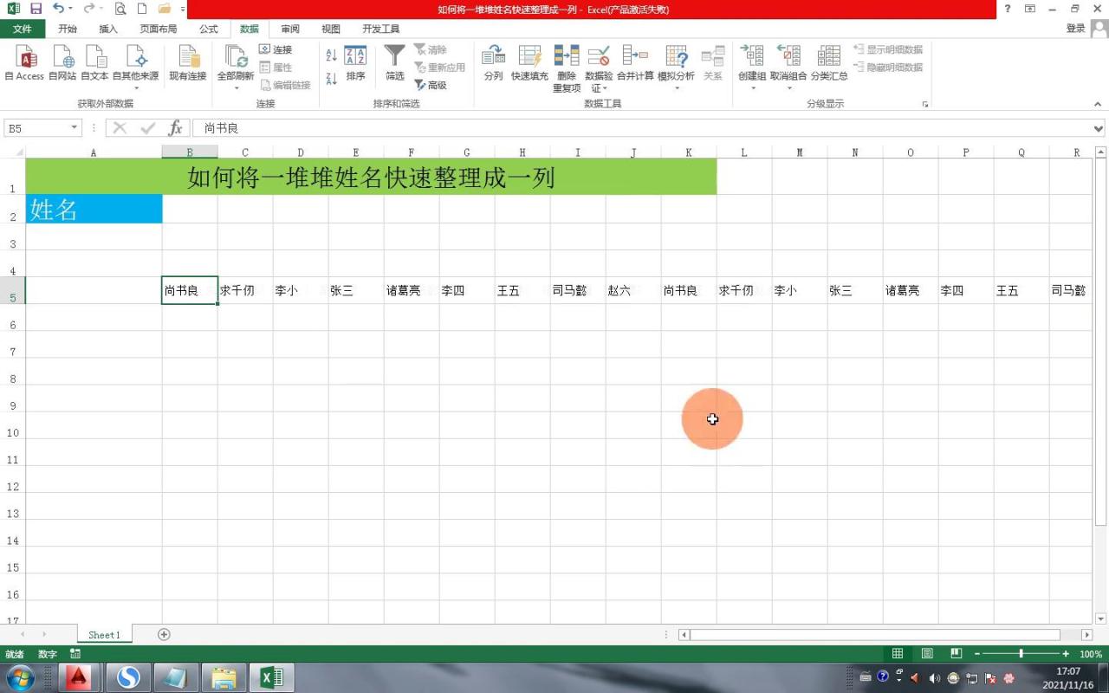
Task: Create new workbook via quick access icon
Action: pos(142,9)
